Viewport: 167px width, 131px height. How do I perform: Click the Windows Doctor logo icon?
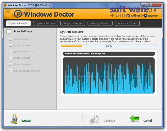[18, 14]
